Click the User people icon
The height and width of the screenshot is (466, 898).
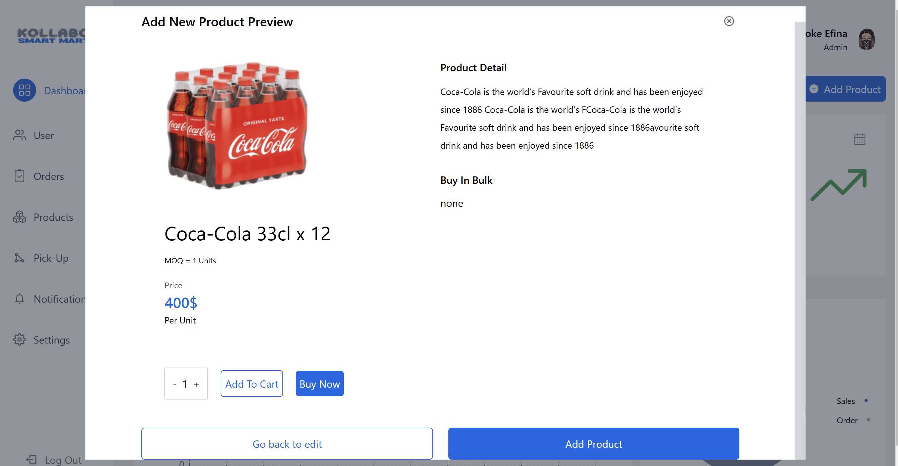tap(20, 135)
